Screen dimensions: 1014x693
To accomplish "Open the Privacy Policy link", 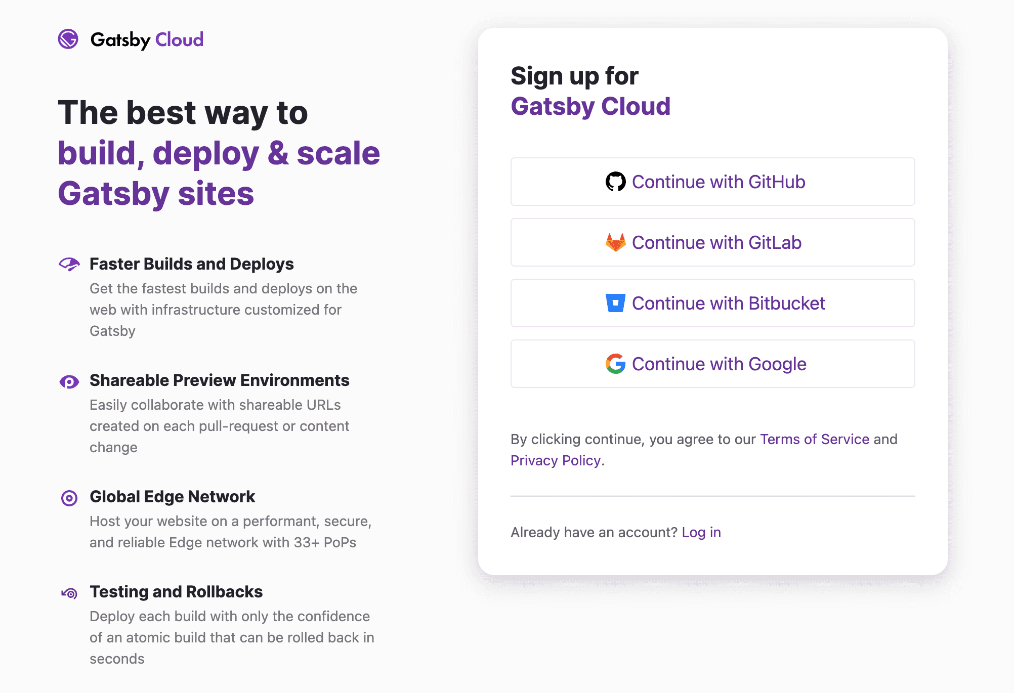I will tap(556, 460).
